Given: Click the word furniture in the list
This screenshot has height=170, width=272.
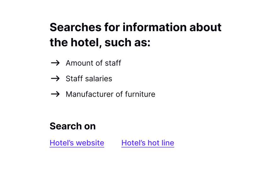Looking at the screenshot, I should pos(140,94).
